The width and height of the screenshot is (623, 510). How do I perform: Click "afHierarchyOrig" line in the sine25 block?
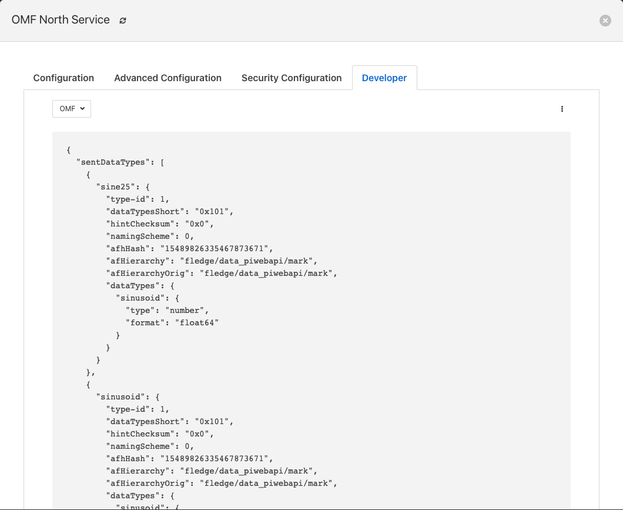(220, 274)
